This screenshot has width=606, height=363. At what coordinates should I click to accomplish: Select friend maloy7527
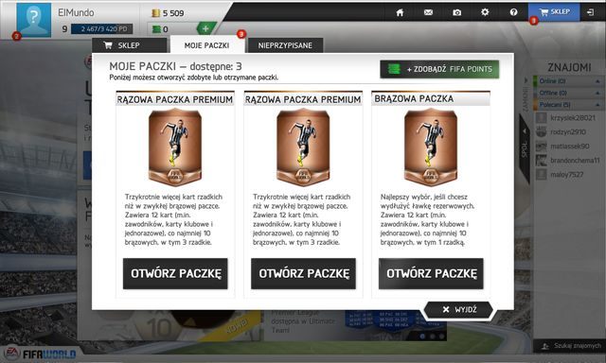568,174
